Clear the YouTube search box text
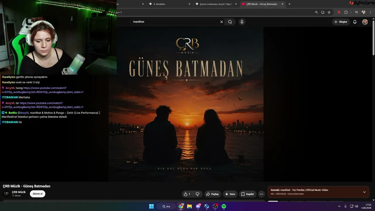The height and width of the screenshot is (211, 375). click(x=221, y=22)
